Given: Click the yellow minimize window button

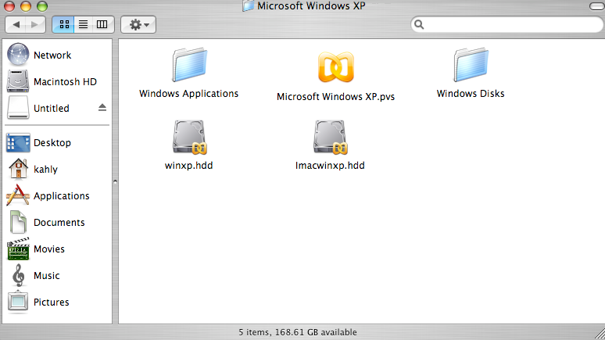Looking at the screenshot, I should point(26,5).
